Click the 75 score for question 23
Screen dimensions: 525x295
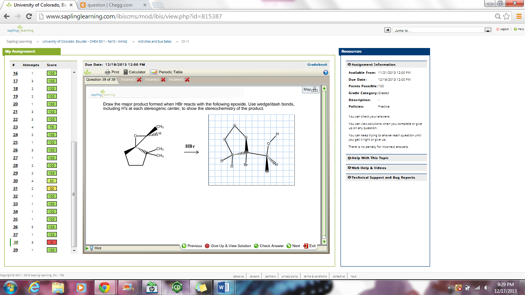[52, 127]
